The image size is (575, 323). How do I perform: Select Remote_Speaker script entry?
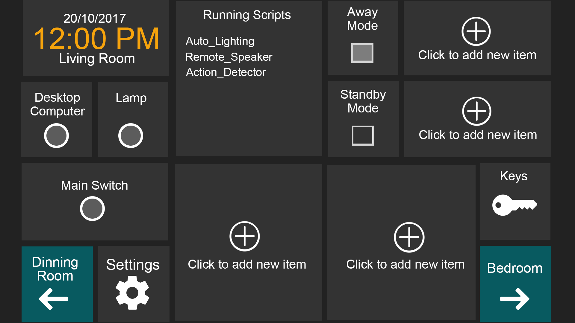tap(229, 57)
